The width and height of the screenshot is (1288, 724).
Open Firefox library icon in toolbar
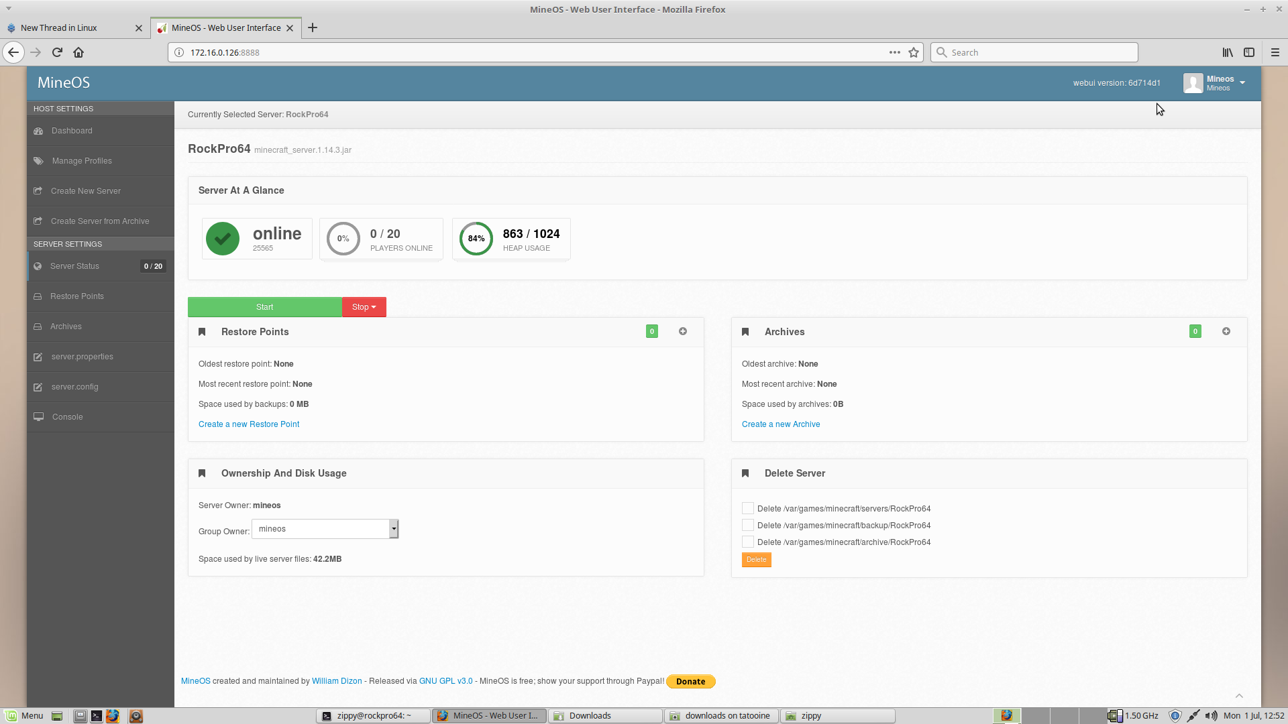1227,52
